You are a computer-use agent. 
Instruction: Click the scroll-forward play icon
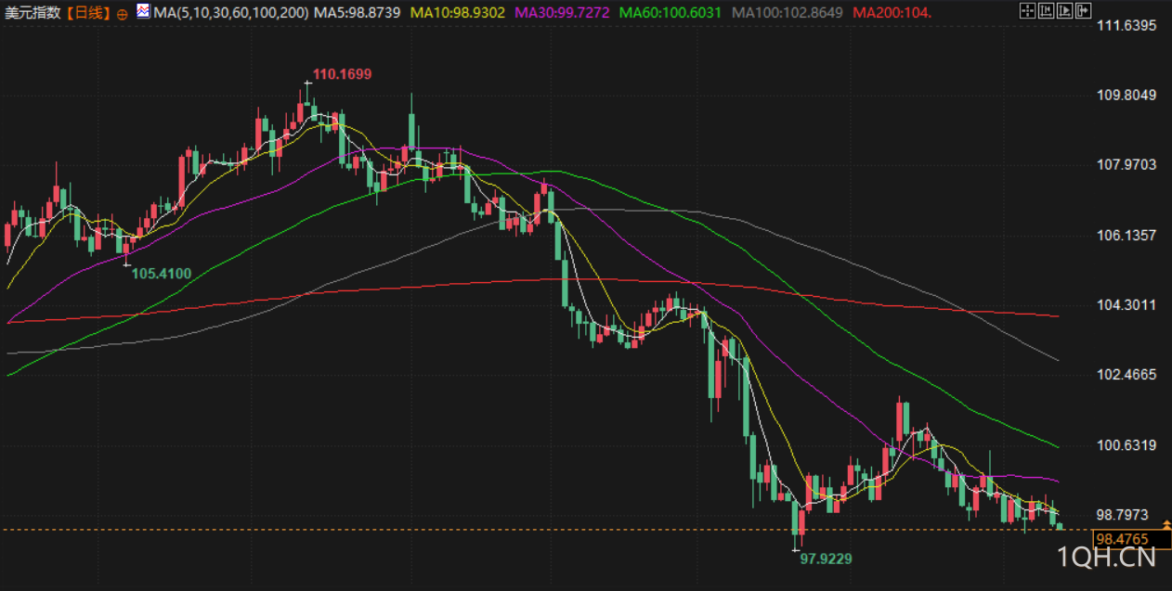pos(1064,10)
